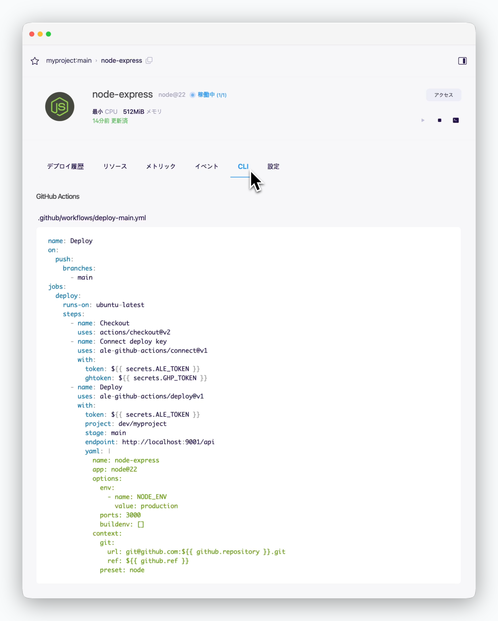Click the ghtoken GHP_TOKEN line
Image resolution: width=498 pixels, height=621 pixels.
point(146,378)
